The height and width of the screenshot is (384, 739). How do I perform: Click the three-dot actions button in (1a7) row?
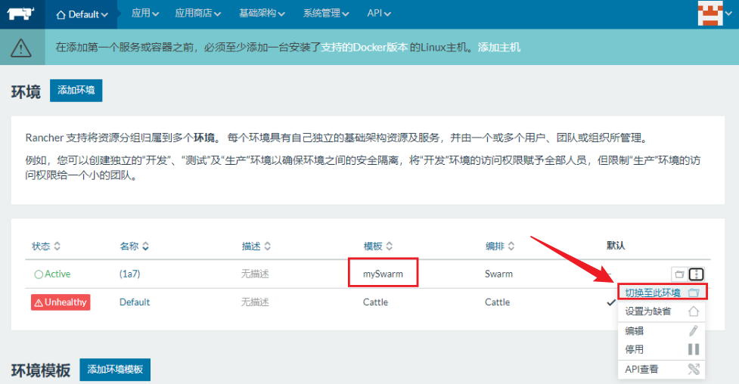pos(696,274)
